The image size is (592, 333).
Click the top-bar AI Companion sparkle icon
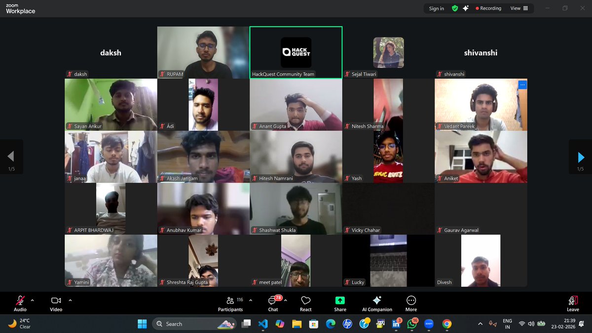coord(466,8)
